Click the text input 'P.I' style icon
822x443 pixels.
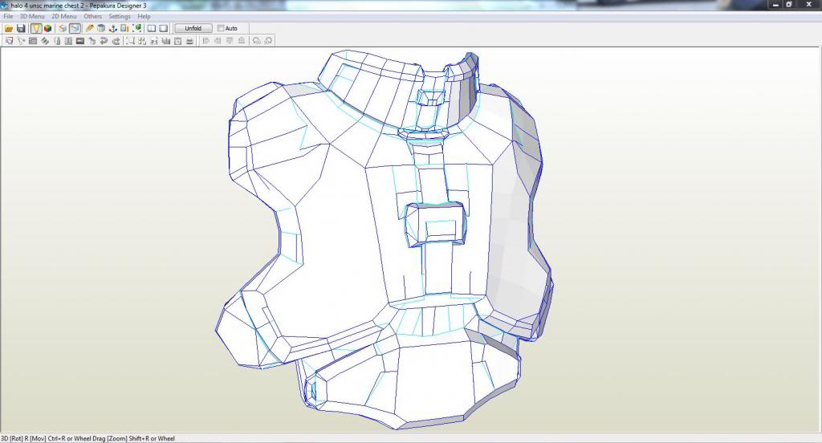point(153,41)
